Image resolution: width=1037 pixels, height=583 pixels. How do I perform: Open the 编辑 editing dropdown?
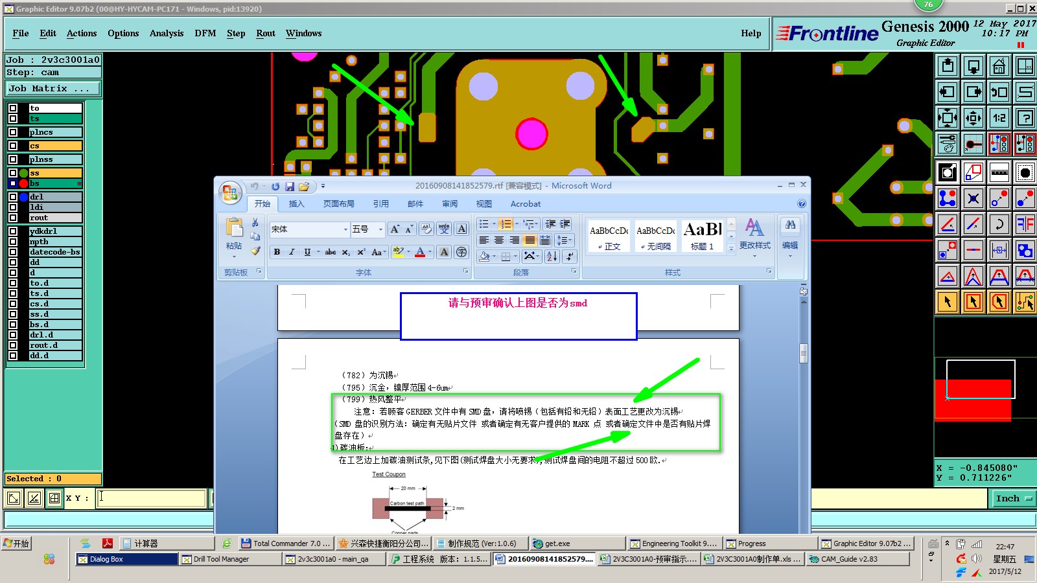790,238
